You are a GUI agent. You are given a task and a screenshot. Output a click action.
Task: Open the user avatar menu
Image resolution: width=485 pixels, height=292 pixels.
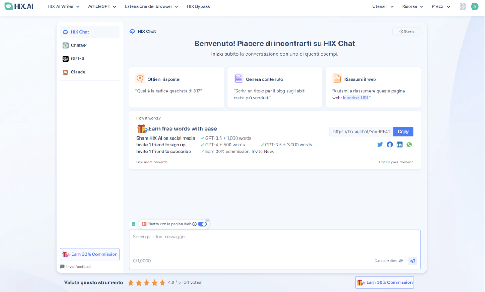475,6
